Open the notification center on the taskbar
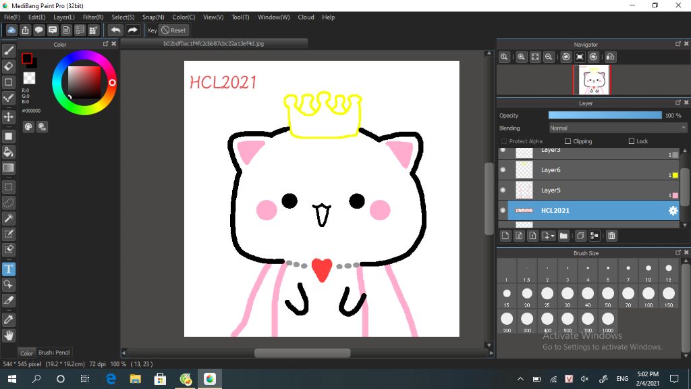 click(674, 379)
